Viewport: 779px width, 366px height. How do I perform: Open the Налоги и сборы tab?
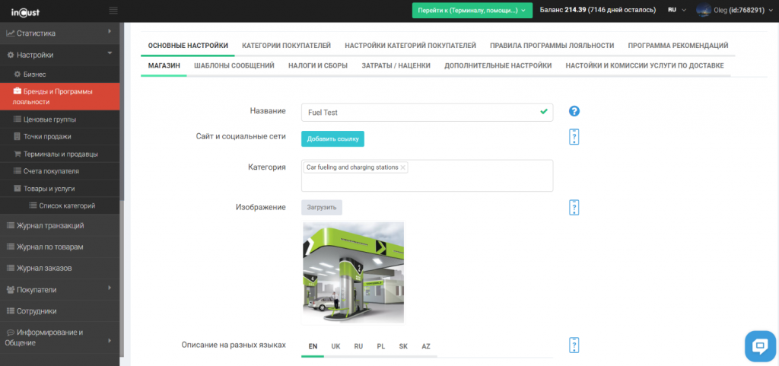(318, 65)
